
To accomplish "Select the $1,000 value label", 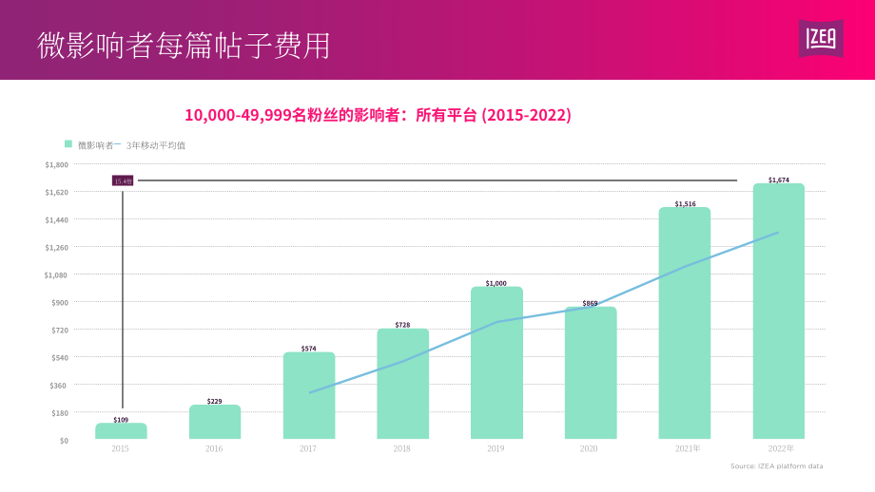I will point(496,284).
